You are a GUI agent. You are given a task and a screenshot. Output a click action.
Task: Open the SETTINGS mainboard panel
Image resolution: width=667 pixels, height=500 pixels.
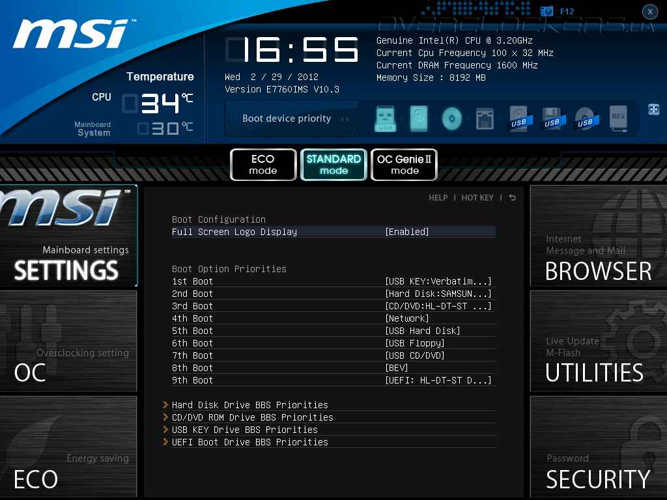pyautogui.click(x=68, y=236)
